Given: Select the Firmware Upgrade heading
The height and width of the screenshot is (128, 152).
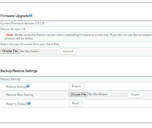Looking at the screenshot, I should click(x=15, y=16).
